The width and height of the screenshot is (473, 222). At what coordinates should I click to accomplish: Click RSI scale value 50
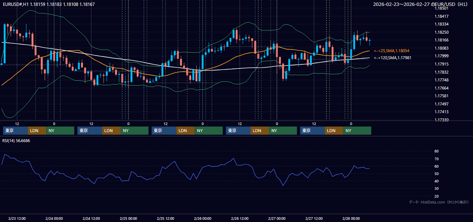(x=436, y=174)
